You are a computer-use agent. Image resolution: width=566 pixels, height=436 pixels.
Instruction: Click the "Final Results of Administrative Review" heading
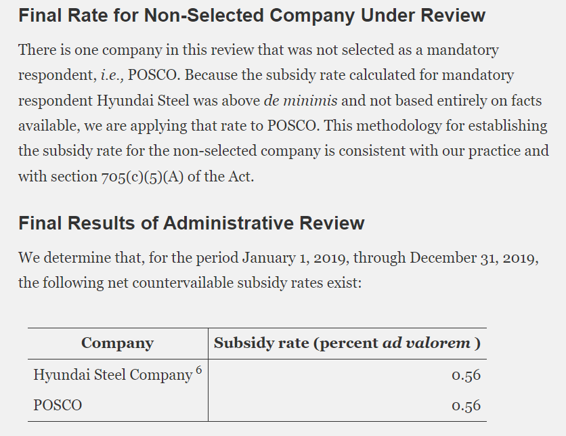click(191, 223)
